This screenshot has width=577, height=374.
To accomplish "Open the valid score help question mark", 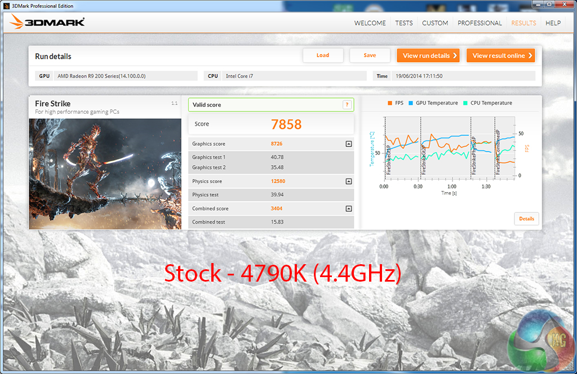I will click(x=347, y=105).
